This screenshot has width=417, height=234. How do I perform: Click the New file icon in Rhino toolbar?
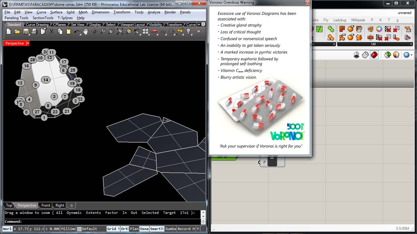[9, 31]
